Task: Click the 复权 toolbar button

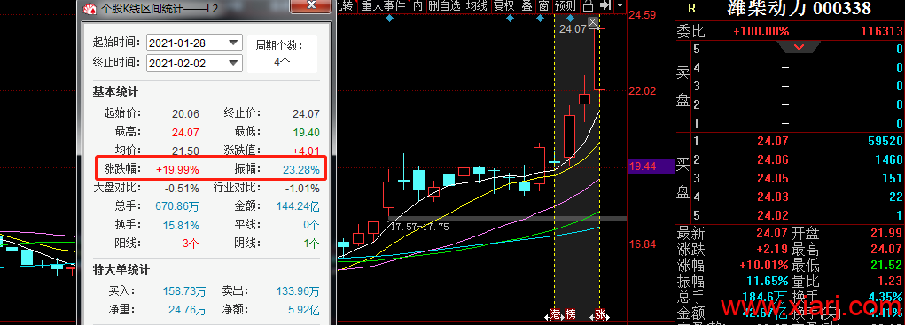Action: click(x=503, y=6)
